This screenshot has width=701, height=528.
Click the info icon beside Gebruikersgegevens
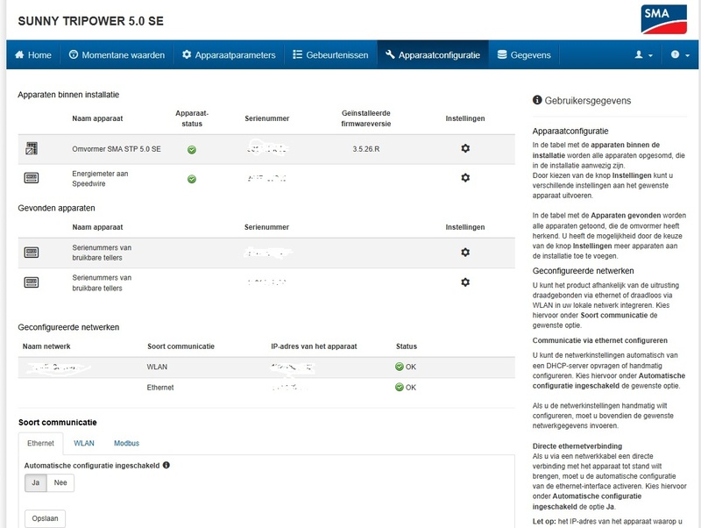(537, 100)
